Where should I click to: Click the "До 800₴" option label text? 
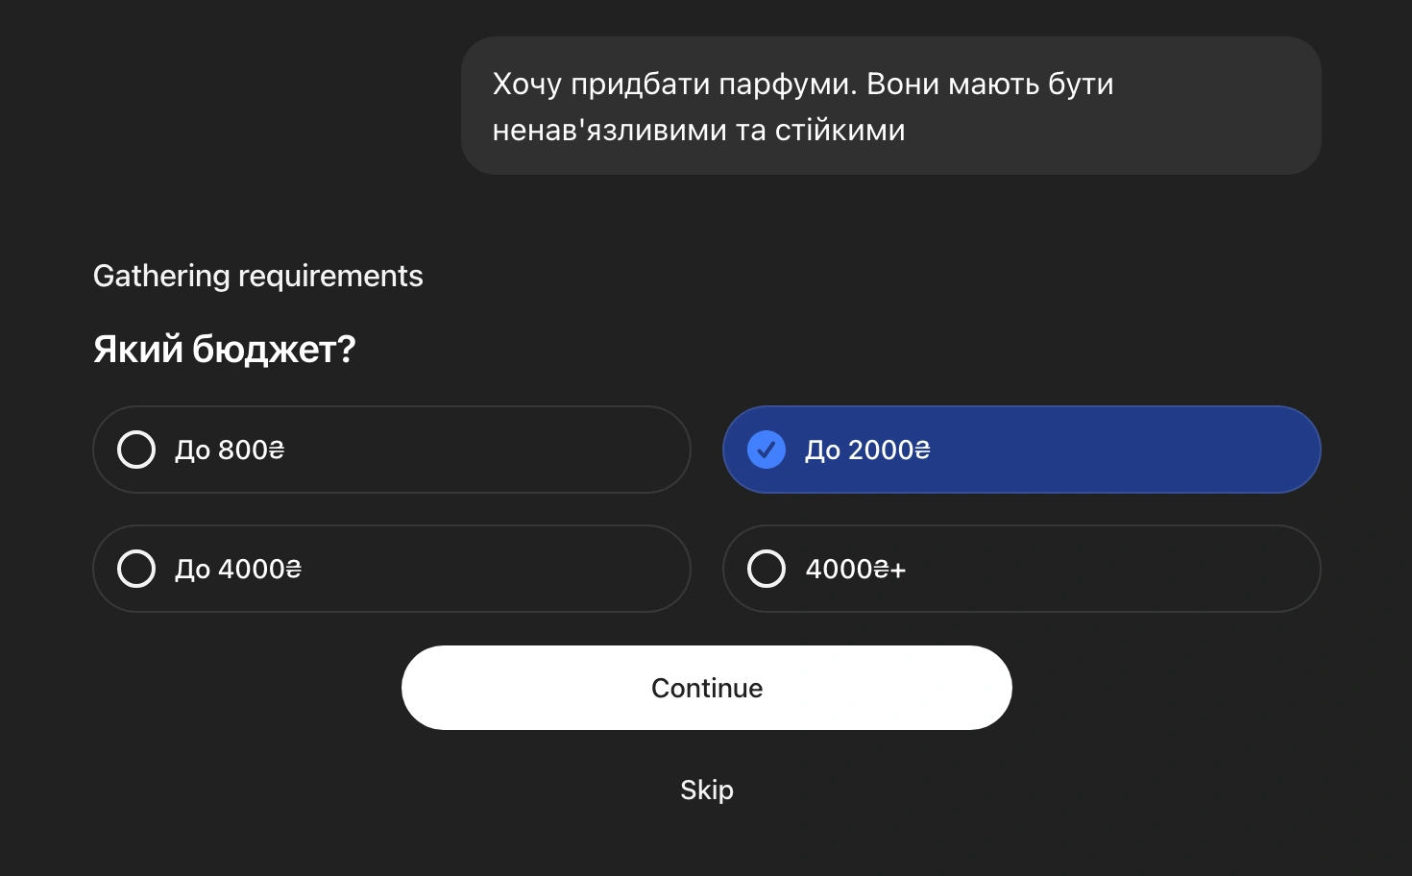pos(230,449)
